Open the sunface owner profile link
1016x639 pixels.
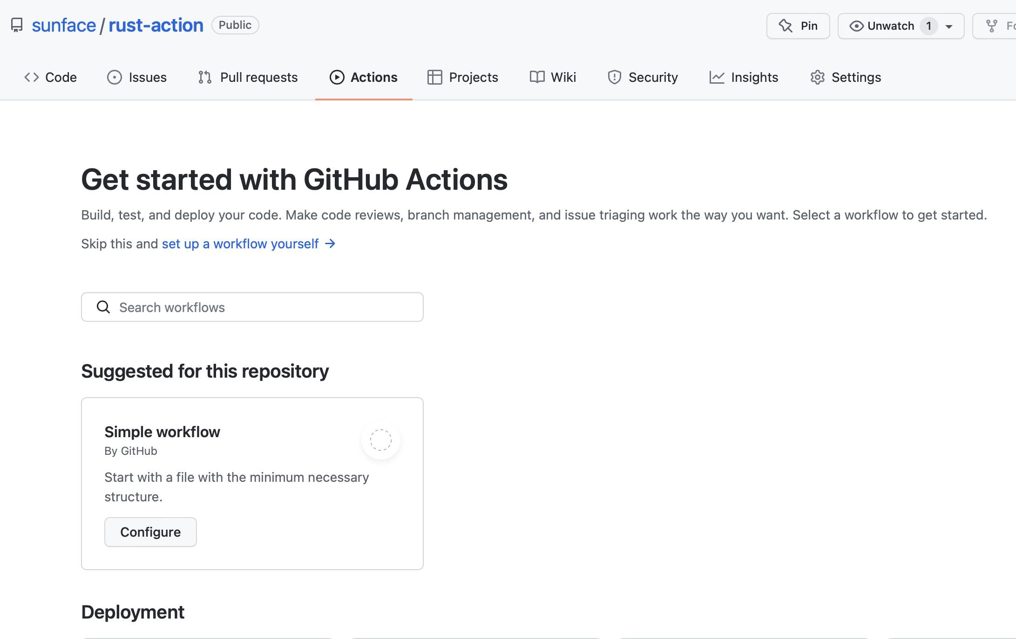pyautogui.click(x=64, y=25)
